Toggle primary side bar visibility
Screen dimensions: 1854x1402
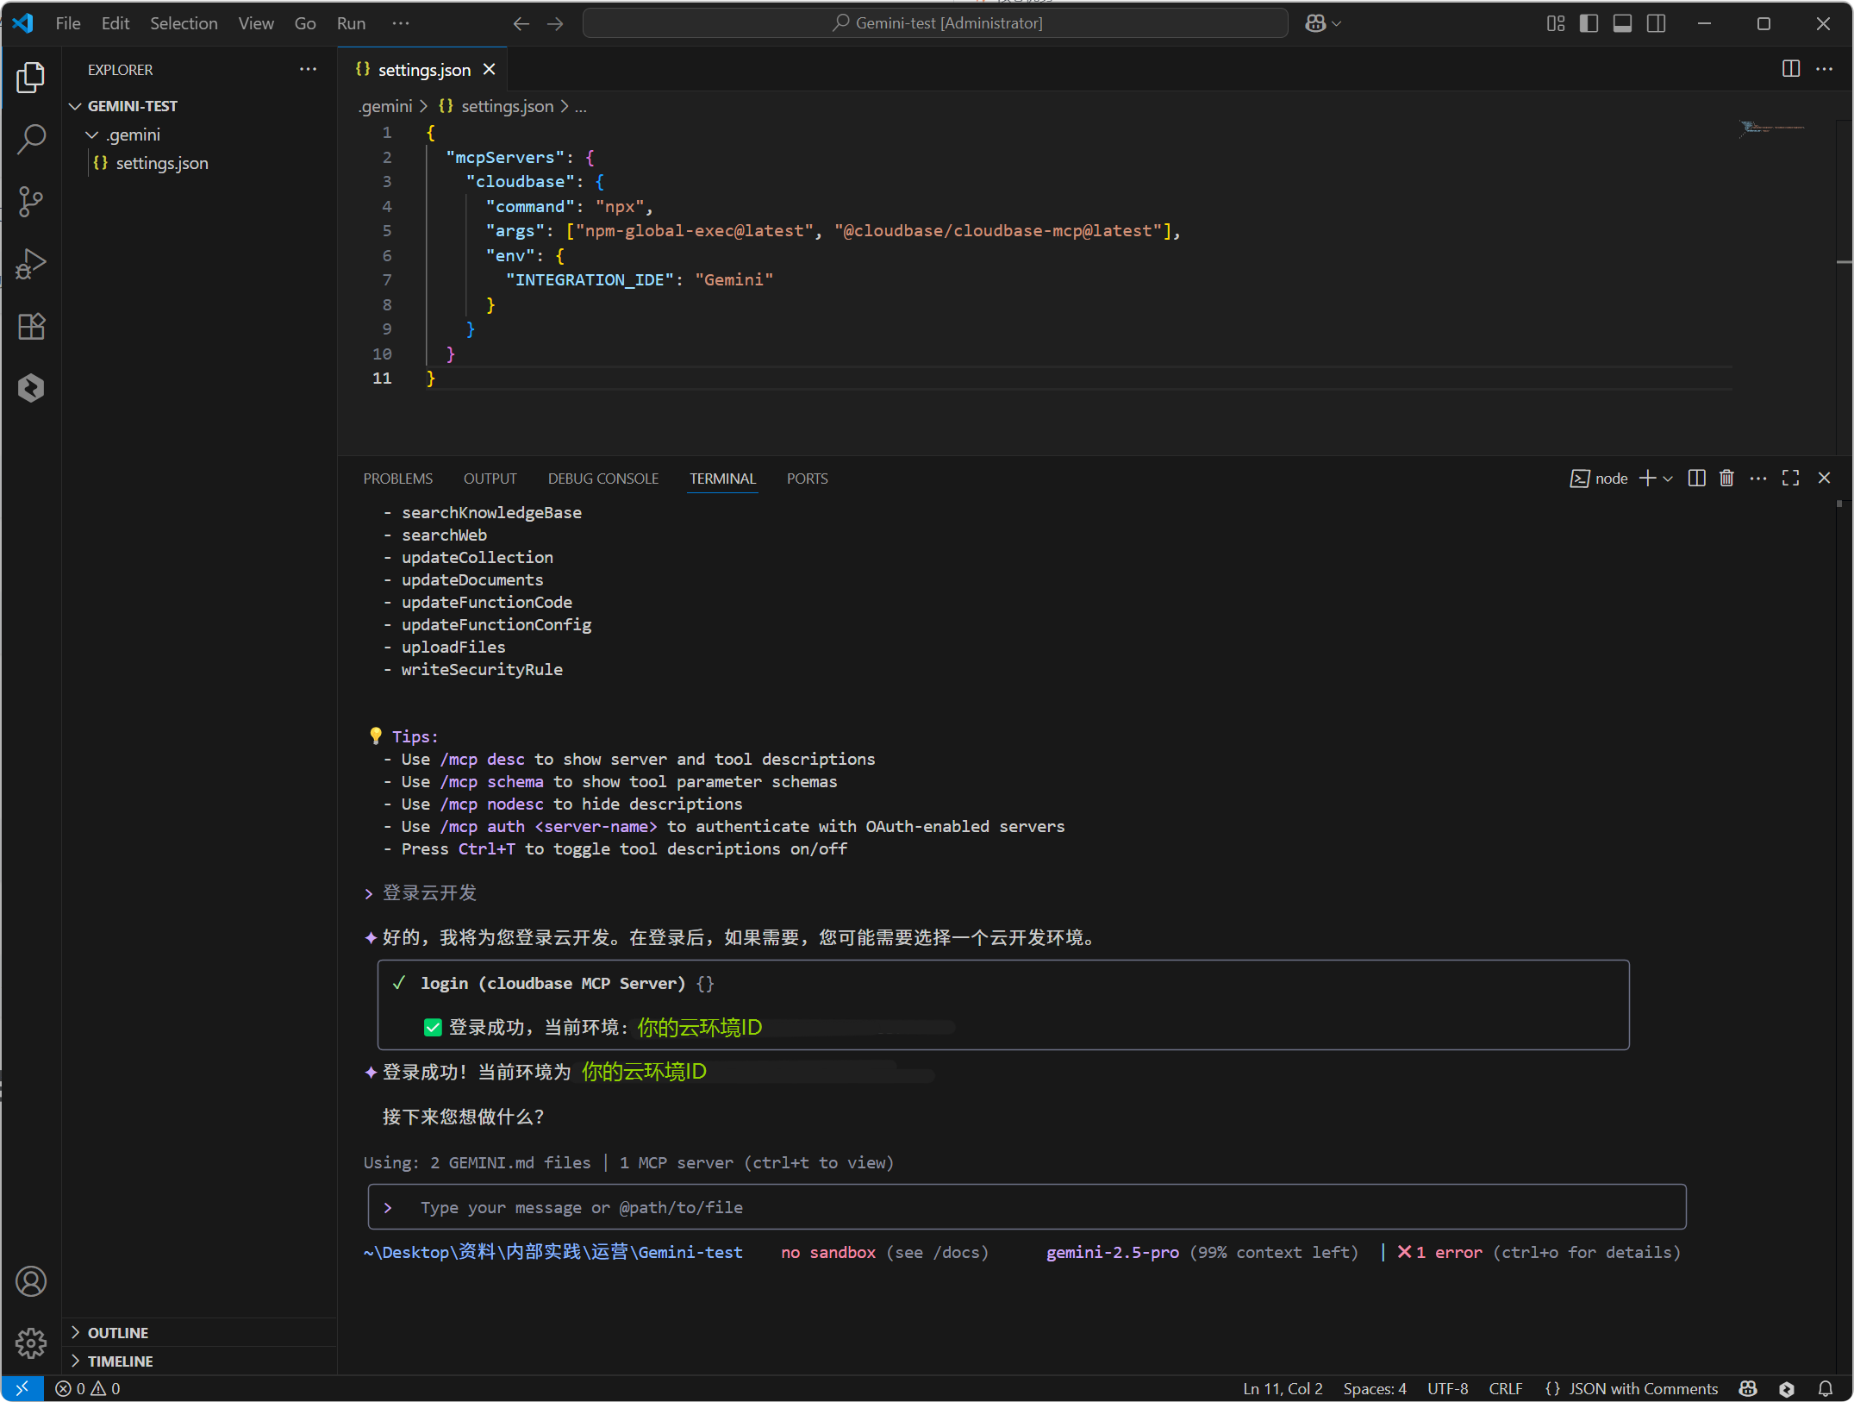pos(1589,23)
